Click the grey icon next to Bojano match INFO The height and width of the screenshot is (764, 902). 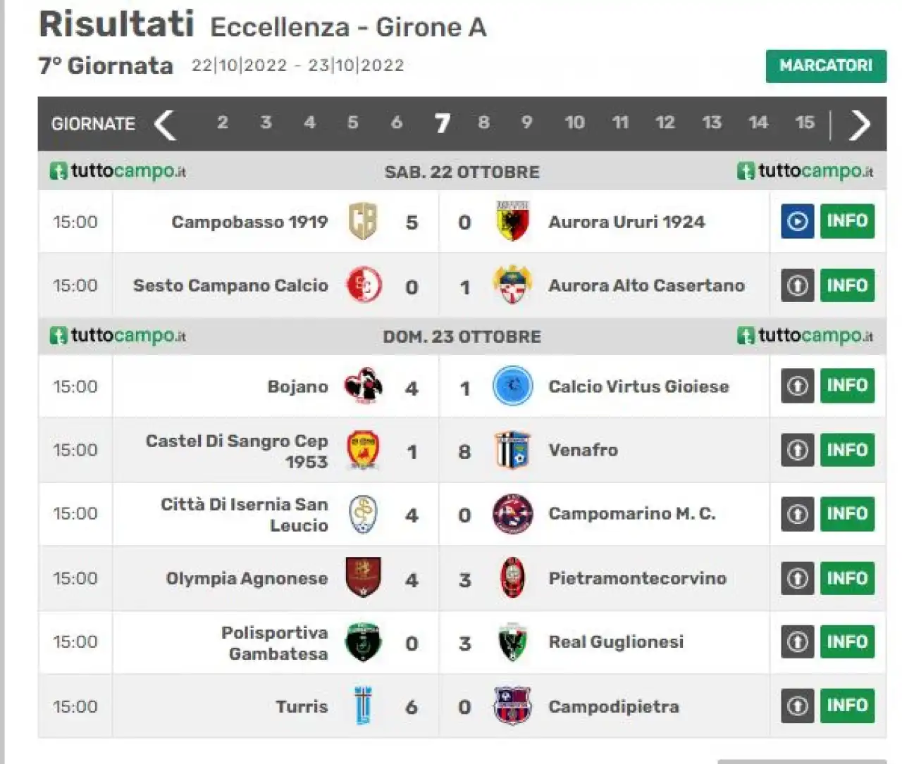(x=797, y=386)
